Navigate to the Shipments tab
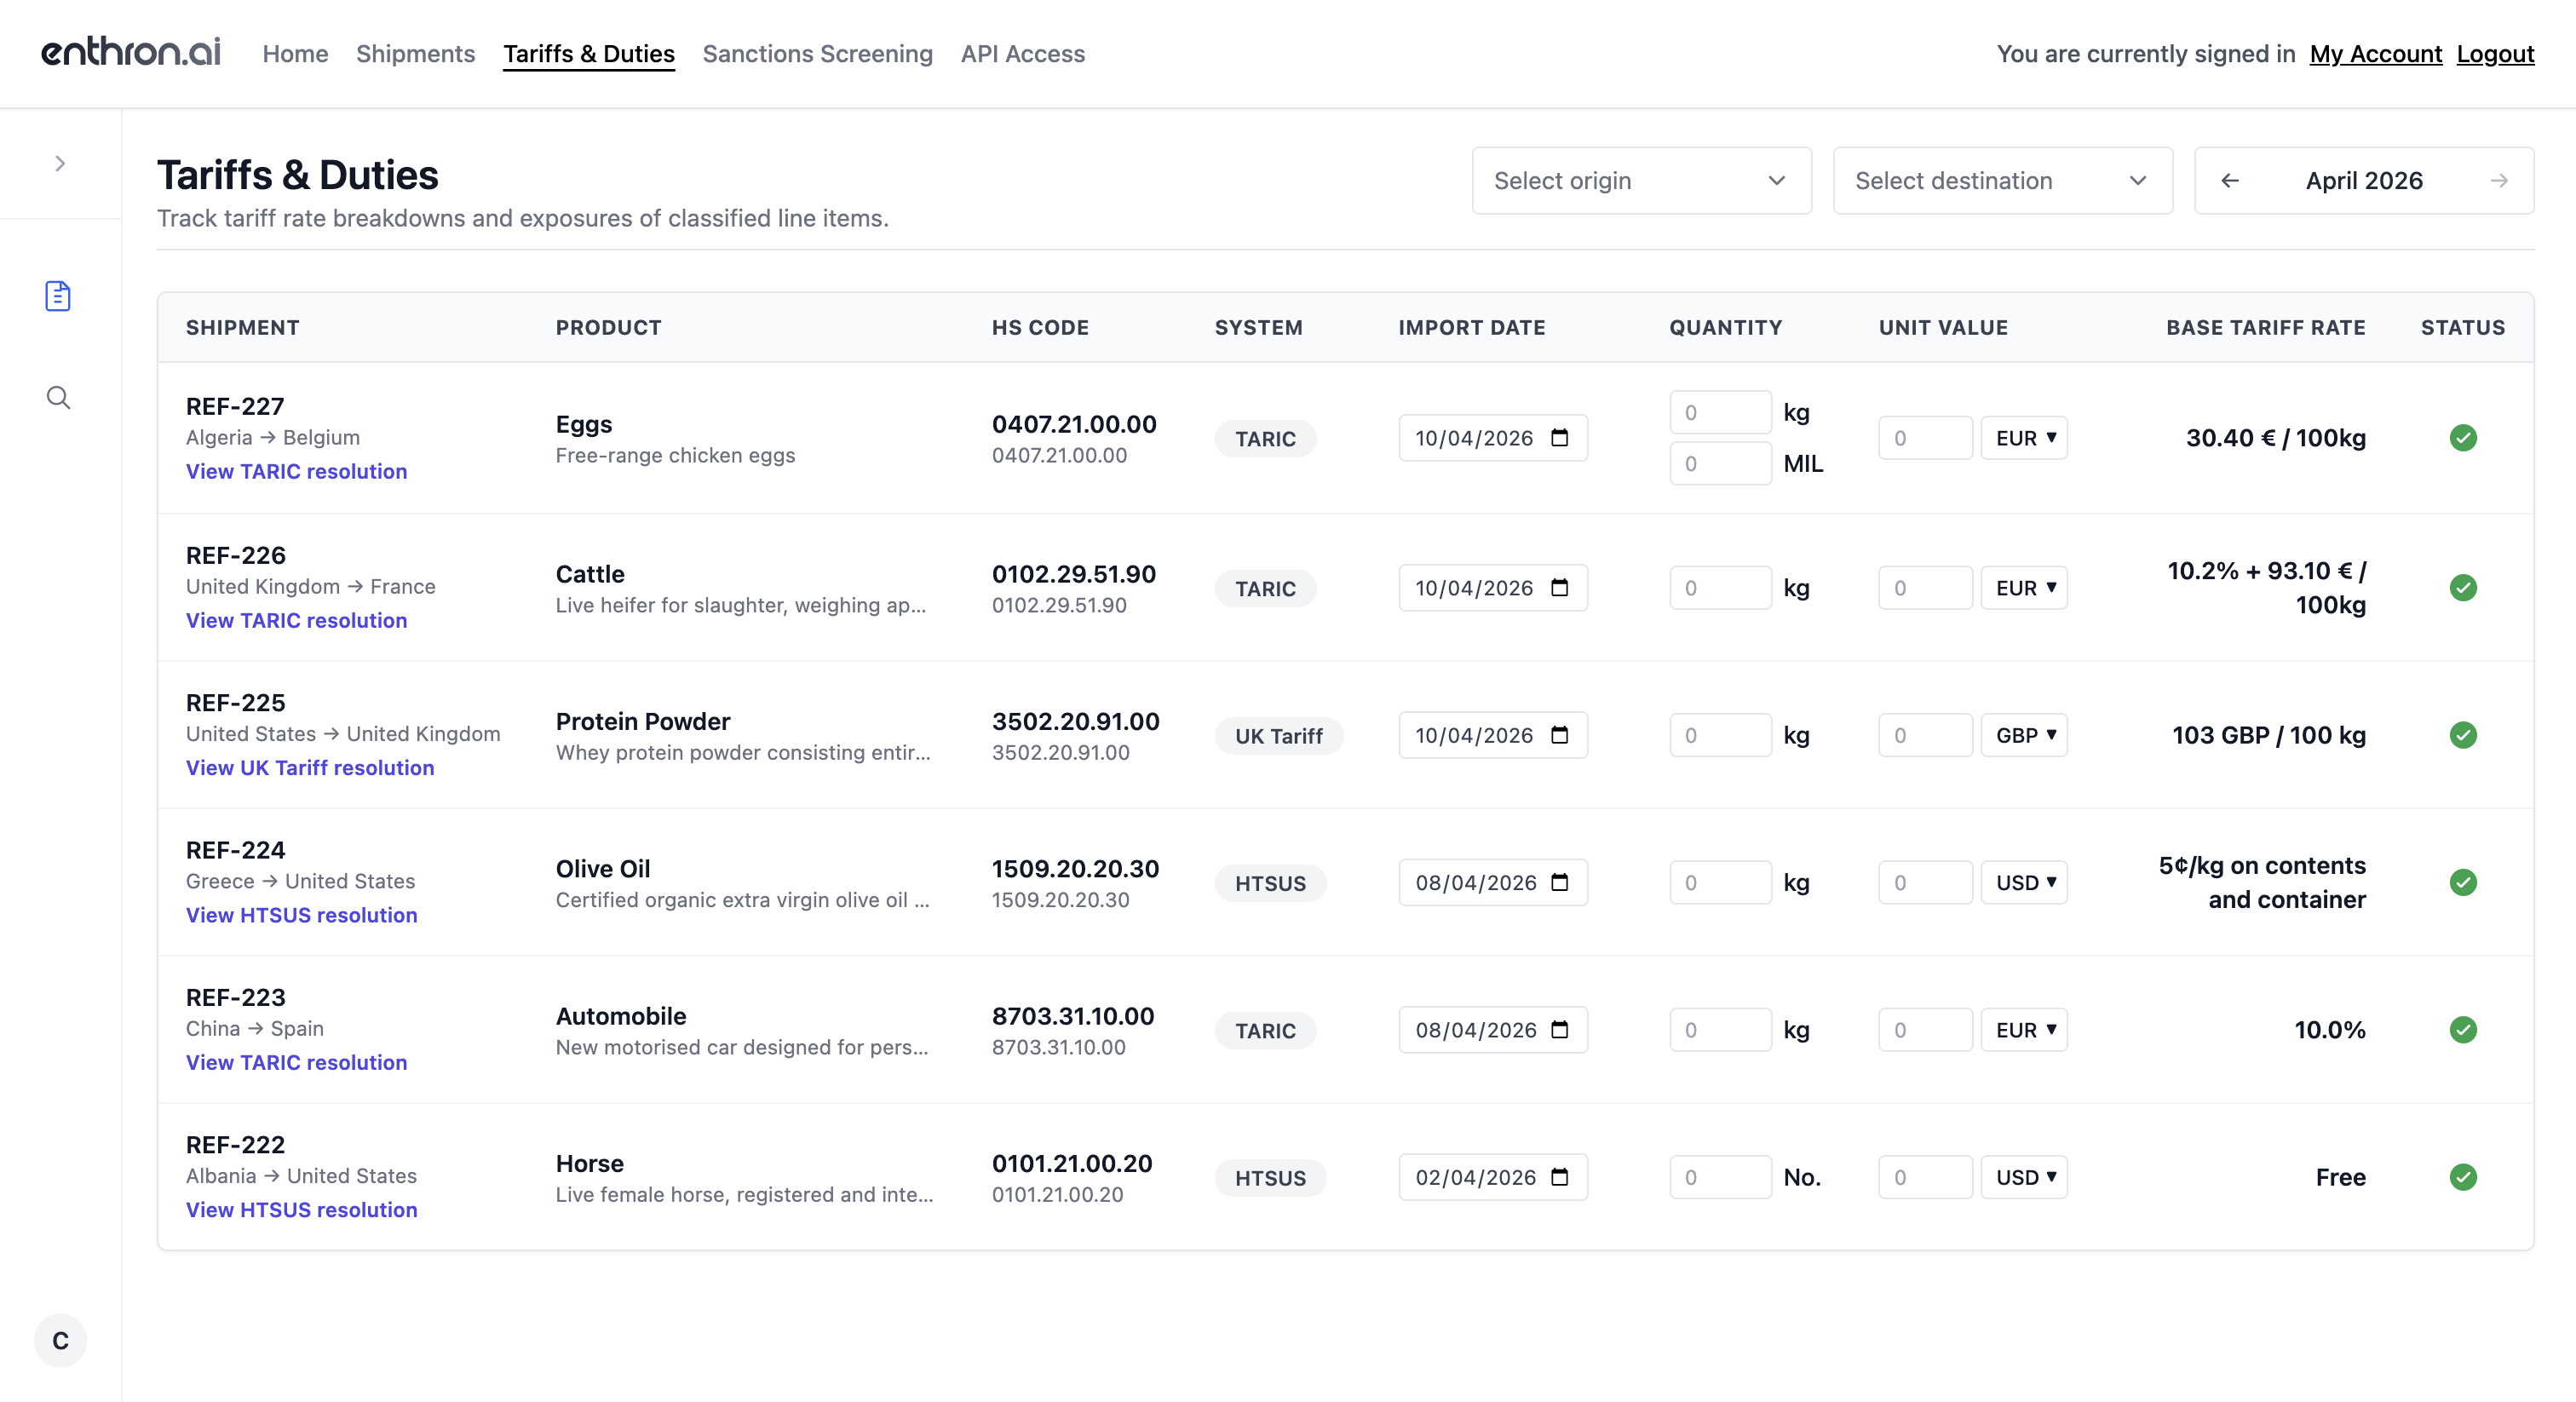2576x1402 pixels. (x=415, y=54)
